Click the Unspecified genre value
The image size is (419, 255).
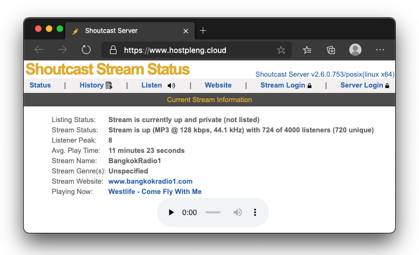[x=128, y=171]
